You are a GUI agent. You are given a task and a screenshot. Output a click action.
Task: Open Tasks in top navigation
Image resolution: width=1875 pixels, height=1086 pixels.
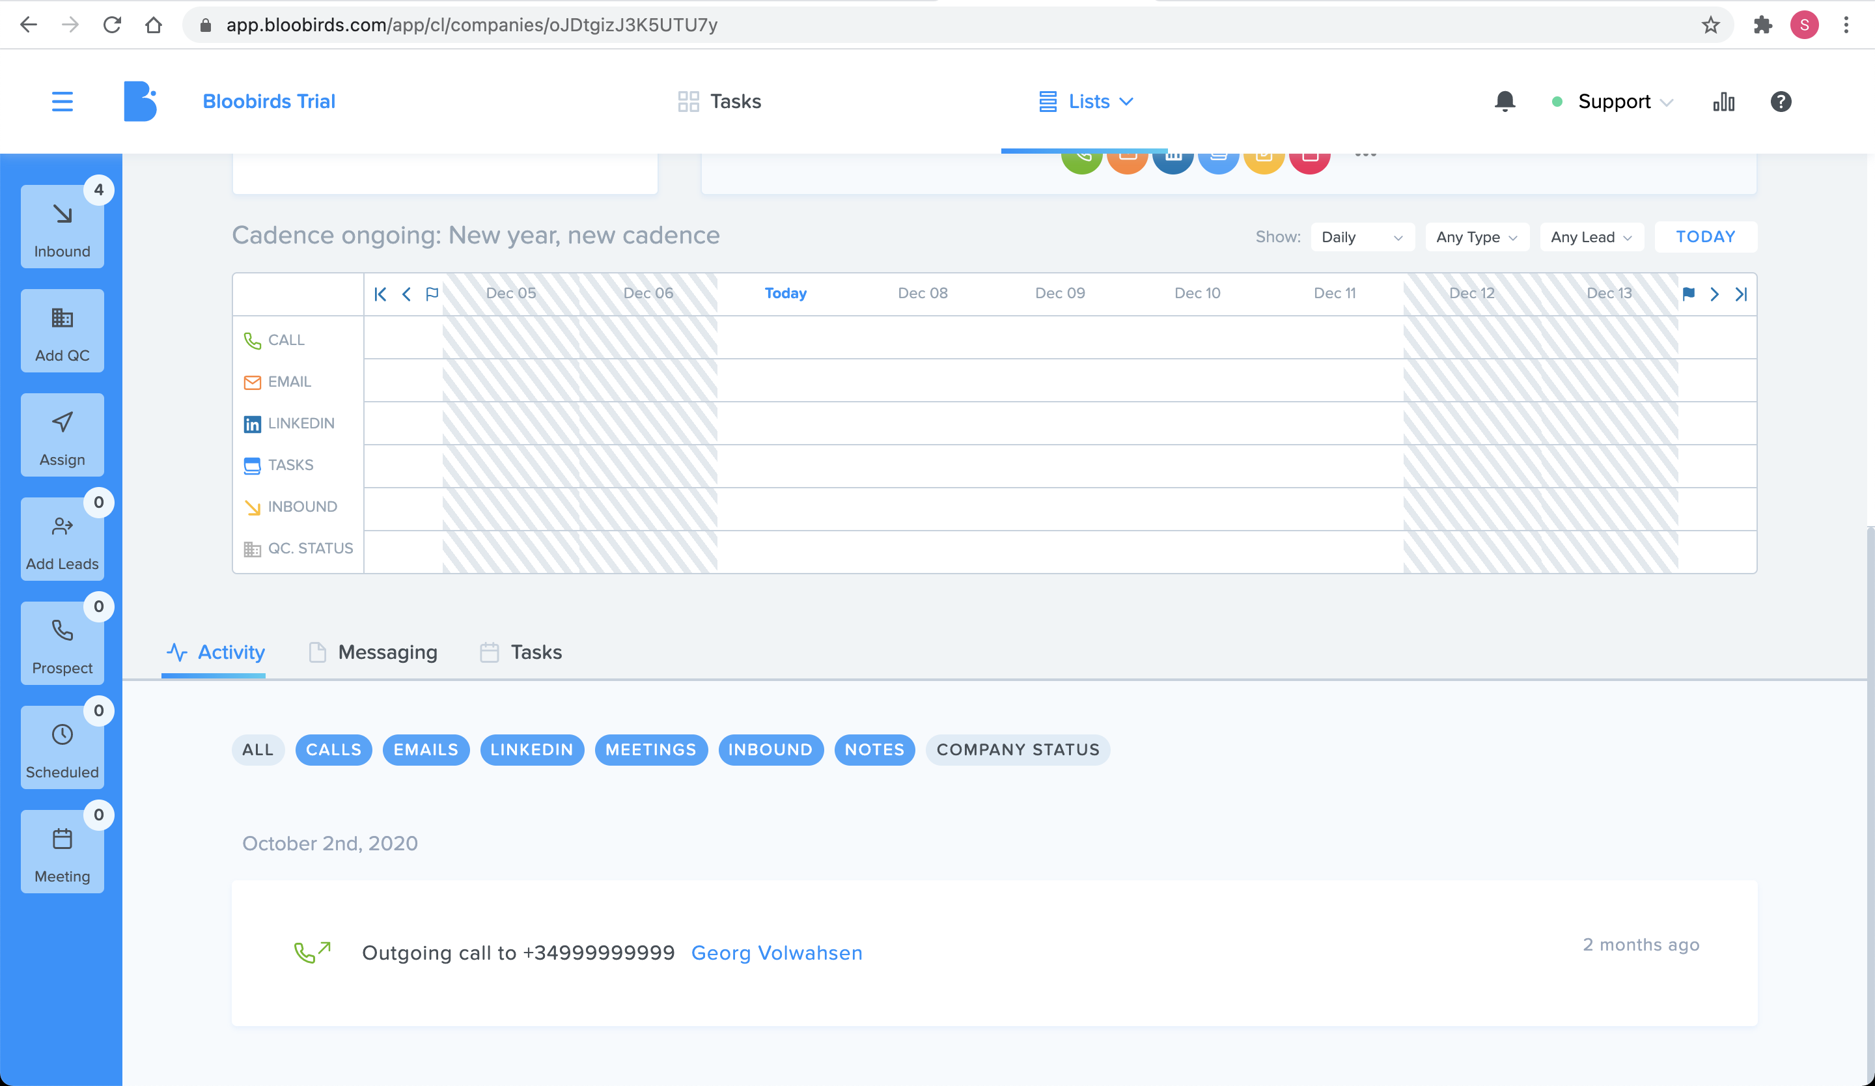pyautogui.click(x=719, y=101)
